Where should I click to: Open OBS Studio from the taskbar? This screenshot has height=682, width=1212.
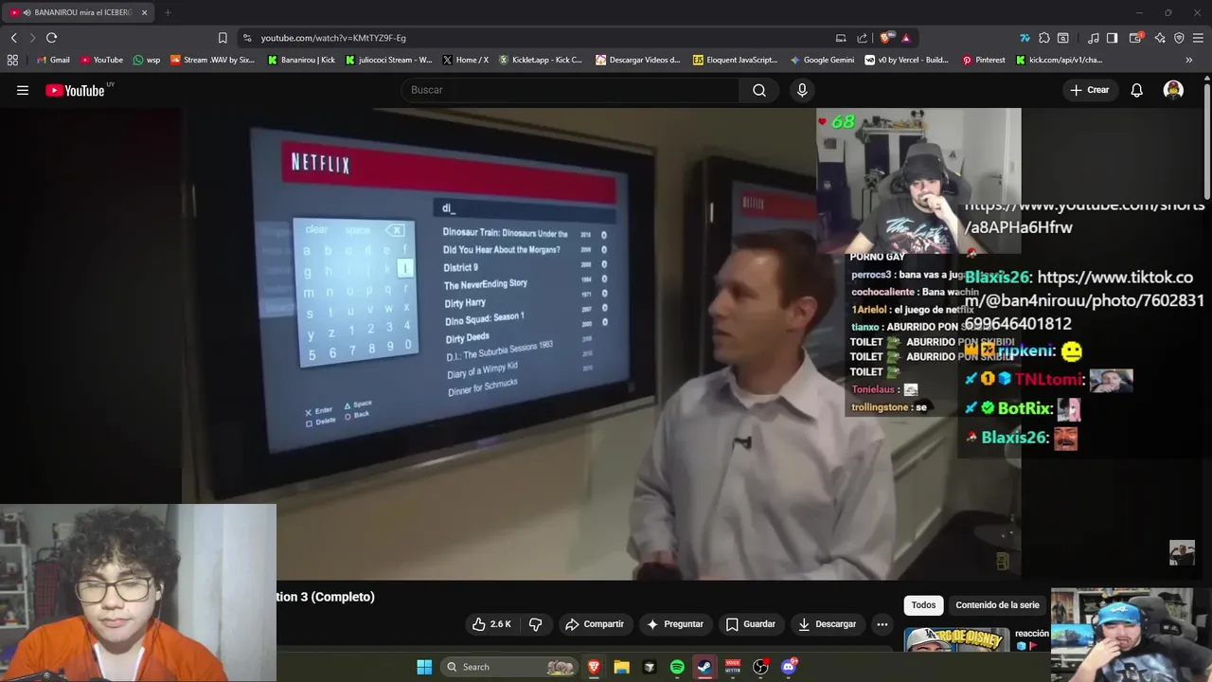[x=760, y=667]
